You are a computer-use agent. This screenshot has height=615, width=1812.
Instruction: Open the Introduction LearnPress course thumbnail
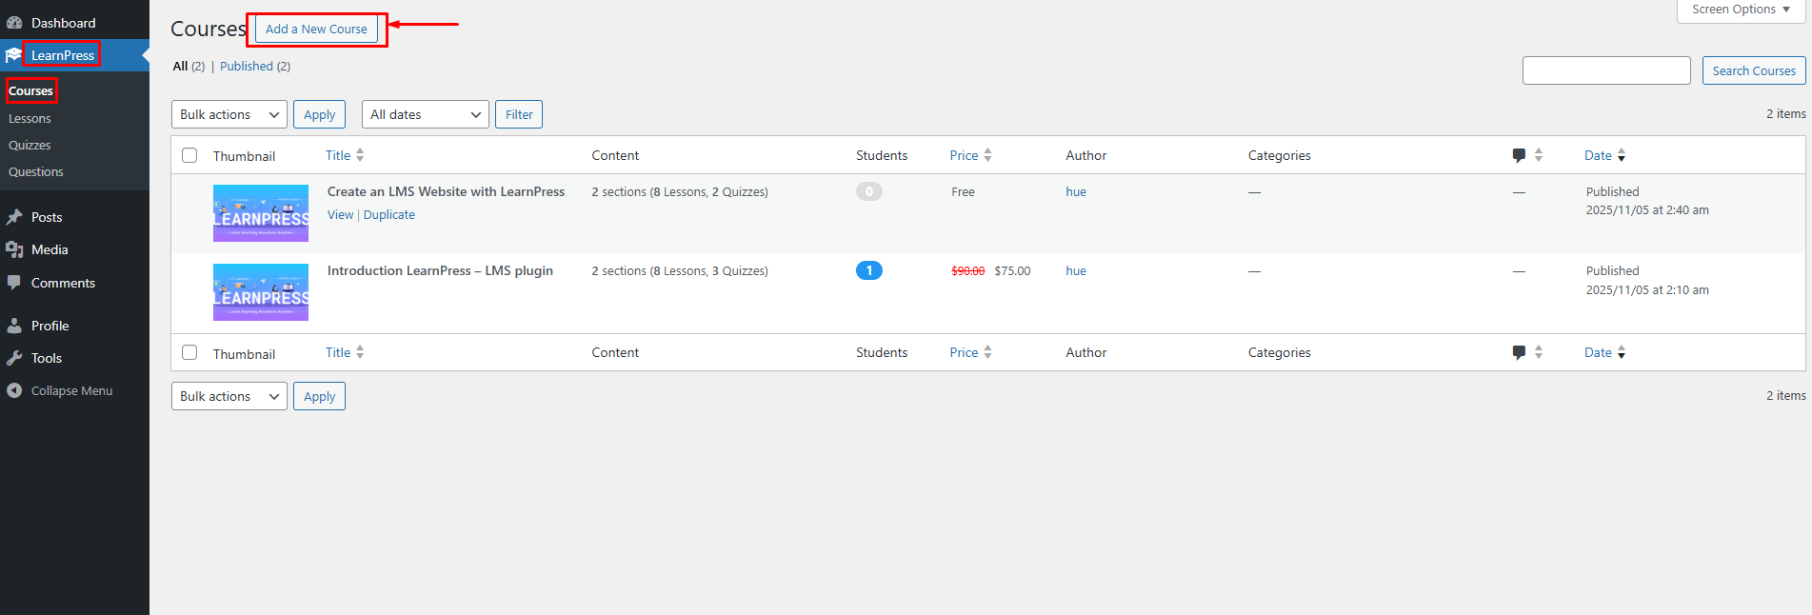(x=260, y=292)
